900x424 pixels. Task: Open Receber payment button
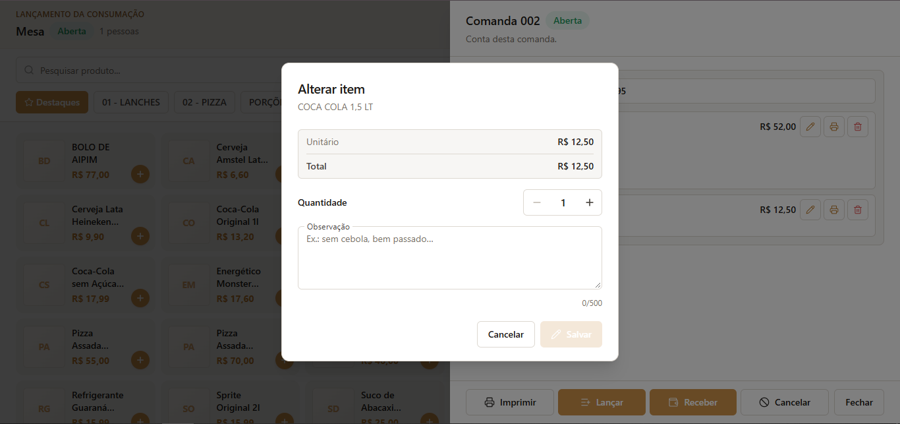point(693,402)
